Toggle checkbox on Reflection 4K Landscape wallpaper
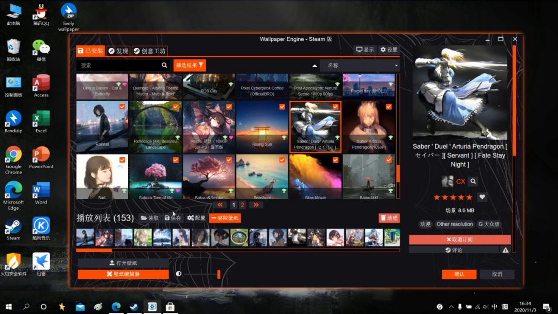558x314 pixels. coord(176,107)
